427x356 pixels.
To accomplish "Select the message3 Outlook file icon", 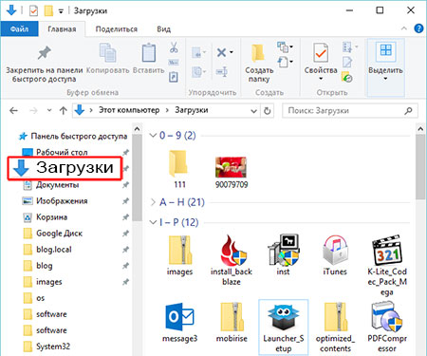I will 179,317.
